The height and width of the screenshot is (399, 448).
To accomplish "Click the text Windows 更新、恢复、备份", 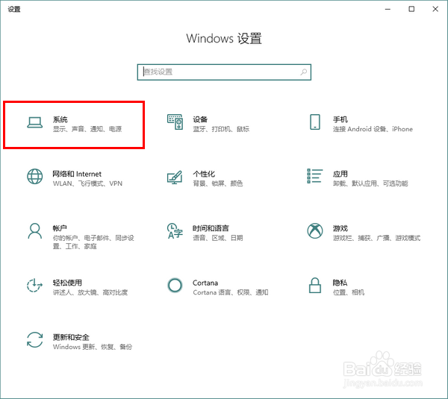I will (x=93, y=347).
